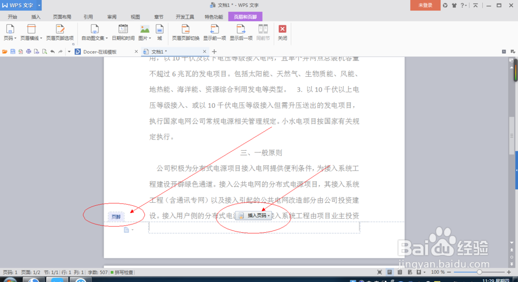Image resolution: width=518 pixels, height=282 pixels.
Task: Collapse the ribbon with the caret icon
Action: tap(476, 5)
